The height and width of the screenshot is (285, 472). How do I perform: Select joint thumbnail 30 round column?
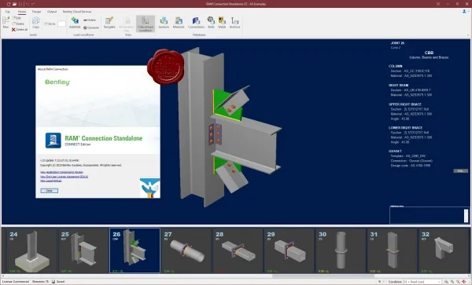point(341,250)
